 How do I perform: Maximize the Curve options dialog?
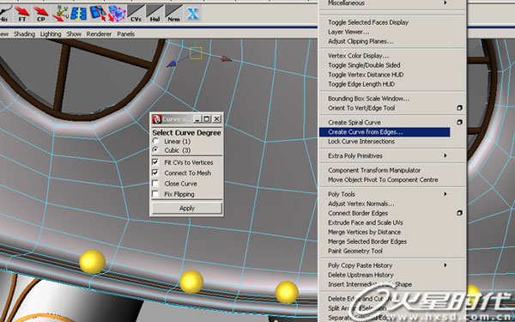click(x=207, y=119)
